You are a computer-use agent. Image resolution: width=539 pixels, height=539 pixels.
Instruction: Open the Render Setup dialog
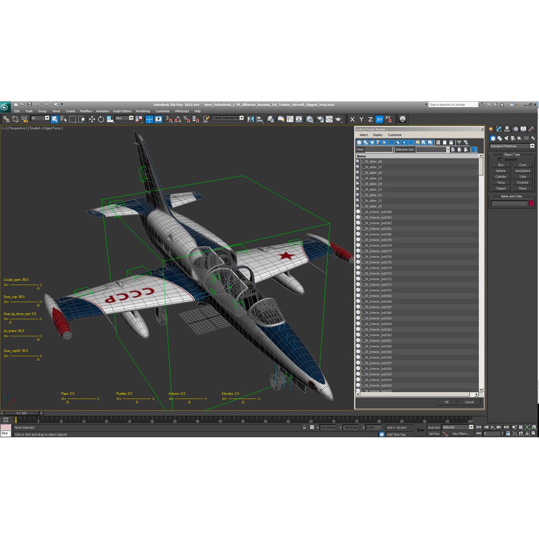(x=320, y=119)
